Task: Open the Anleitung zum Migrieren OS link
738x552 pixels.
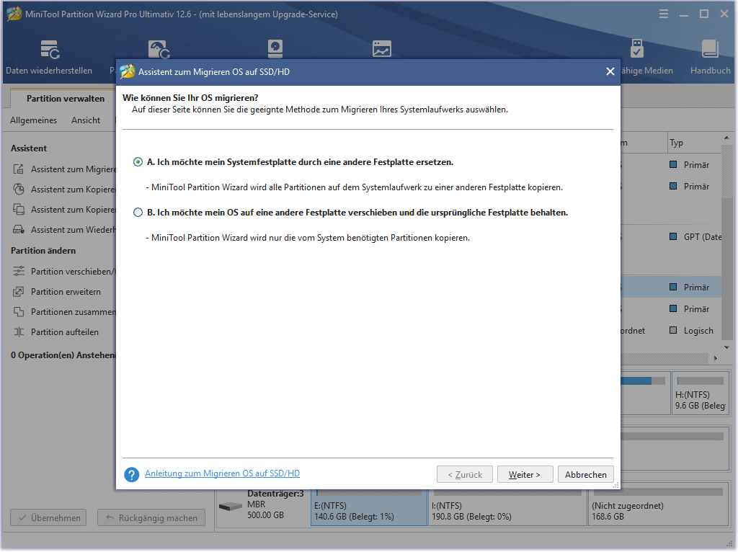Action: (x=222, y=473)
